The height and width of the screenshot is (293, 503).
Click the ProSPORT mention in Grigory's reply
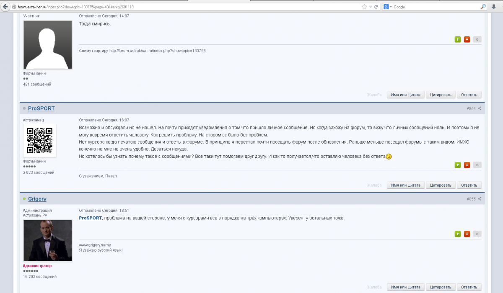[91, 218]
